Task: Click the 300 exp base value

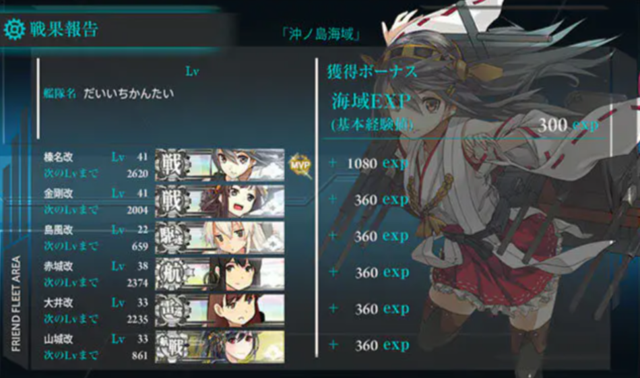Action: pyautogui.click(x=569, y=125)
